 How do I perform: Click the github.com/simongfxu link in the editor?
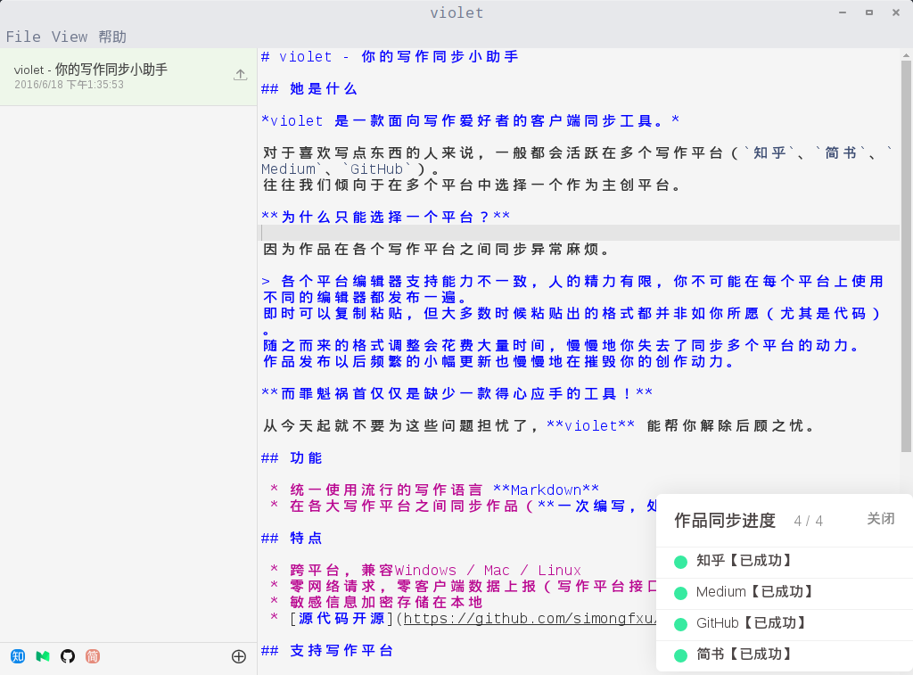[530, 619]
